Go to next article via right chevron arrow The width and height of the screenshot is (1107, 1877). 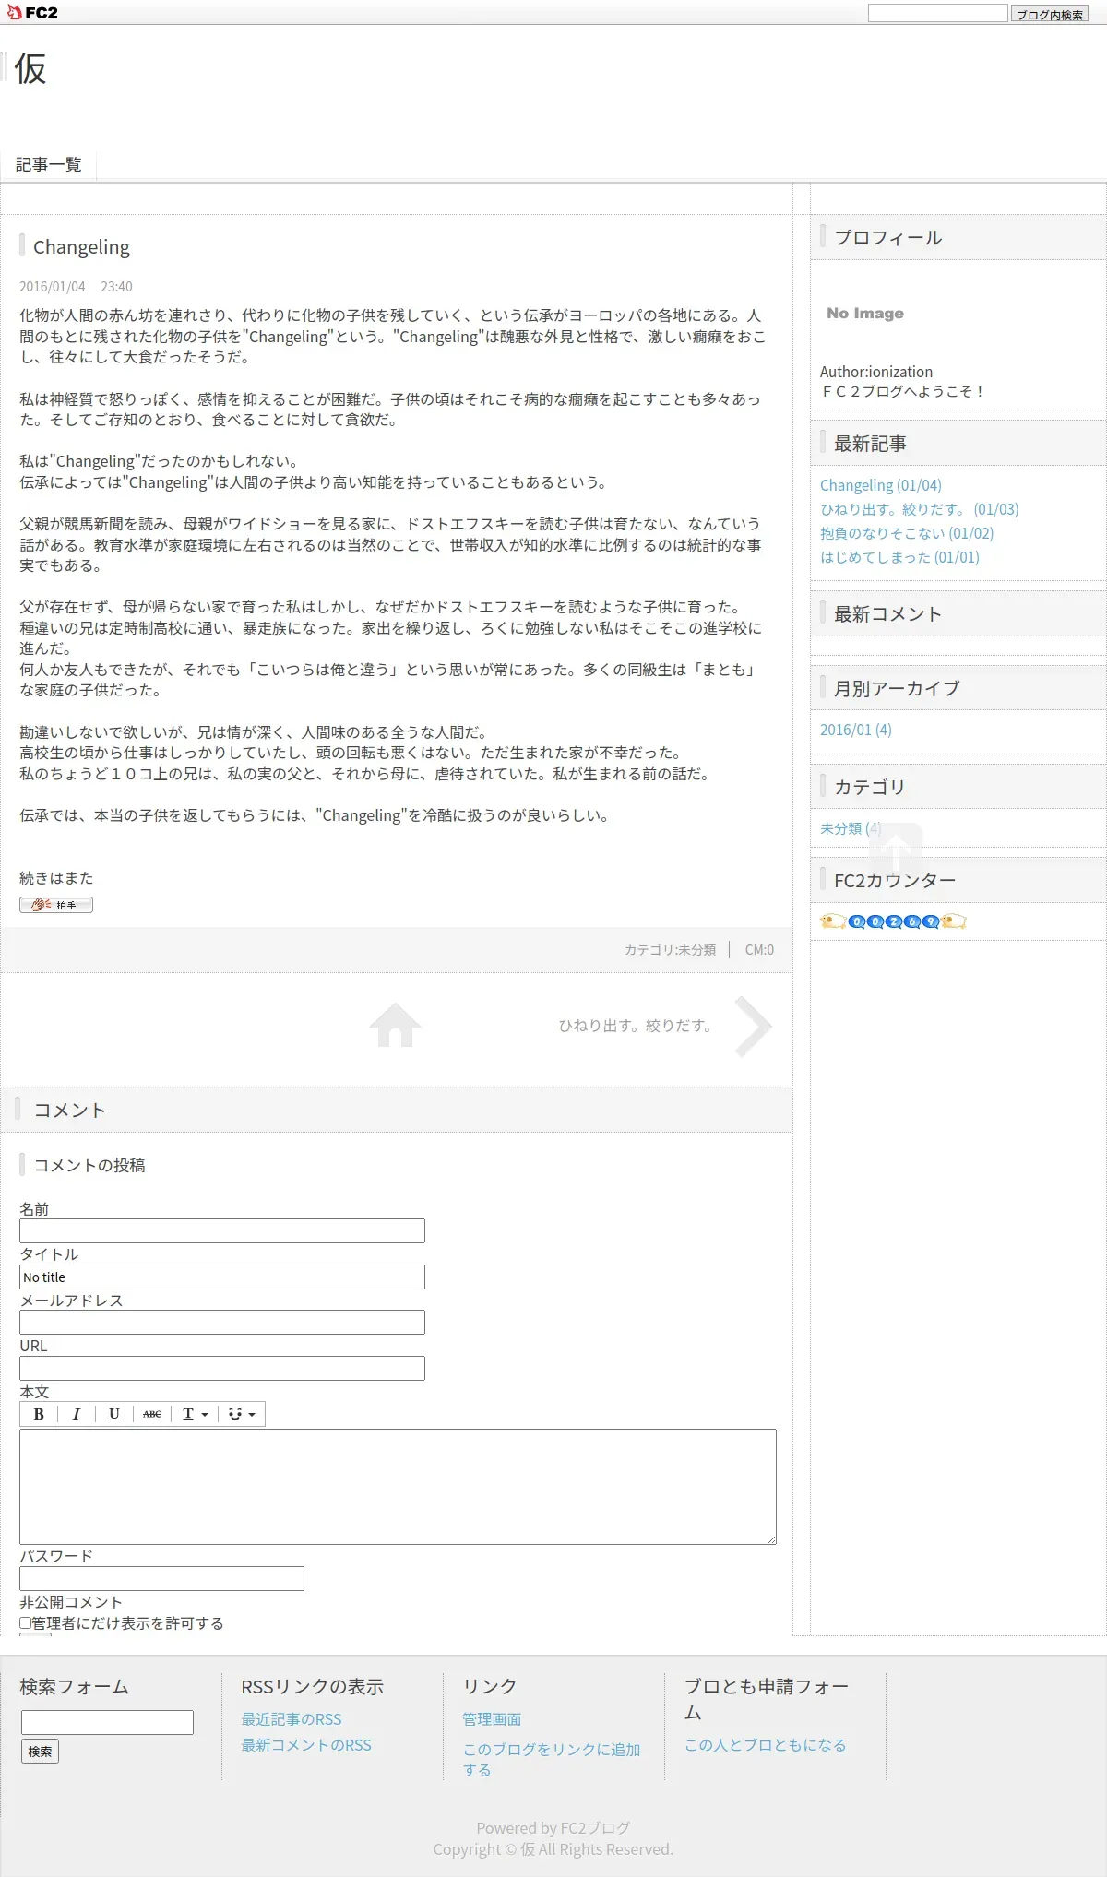click(754, 1026)
